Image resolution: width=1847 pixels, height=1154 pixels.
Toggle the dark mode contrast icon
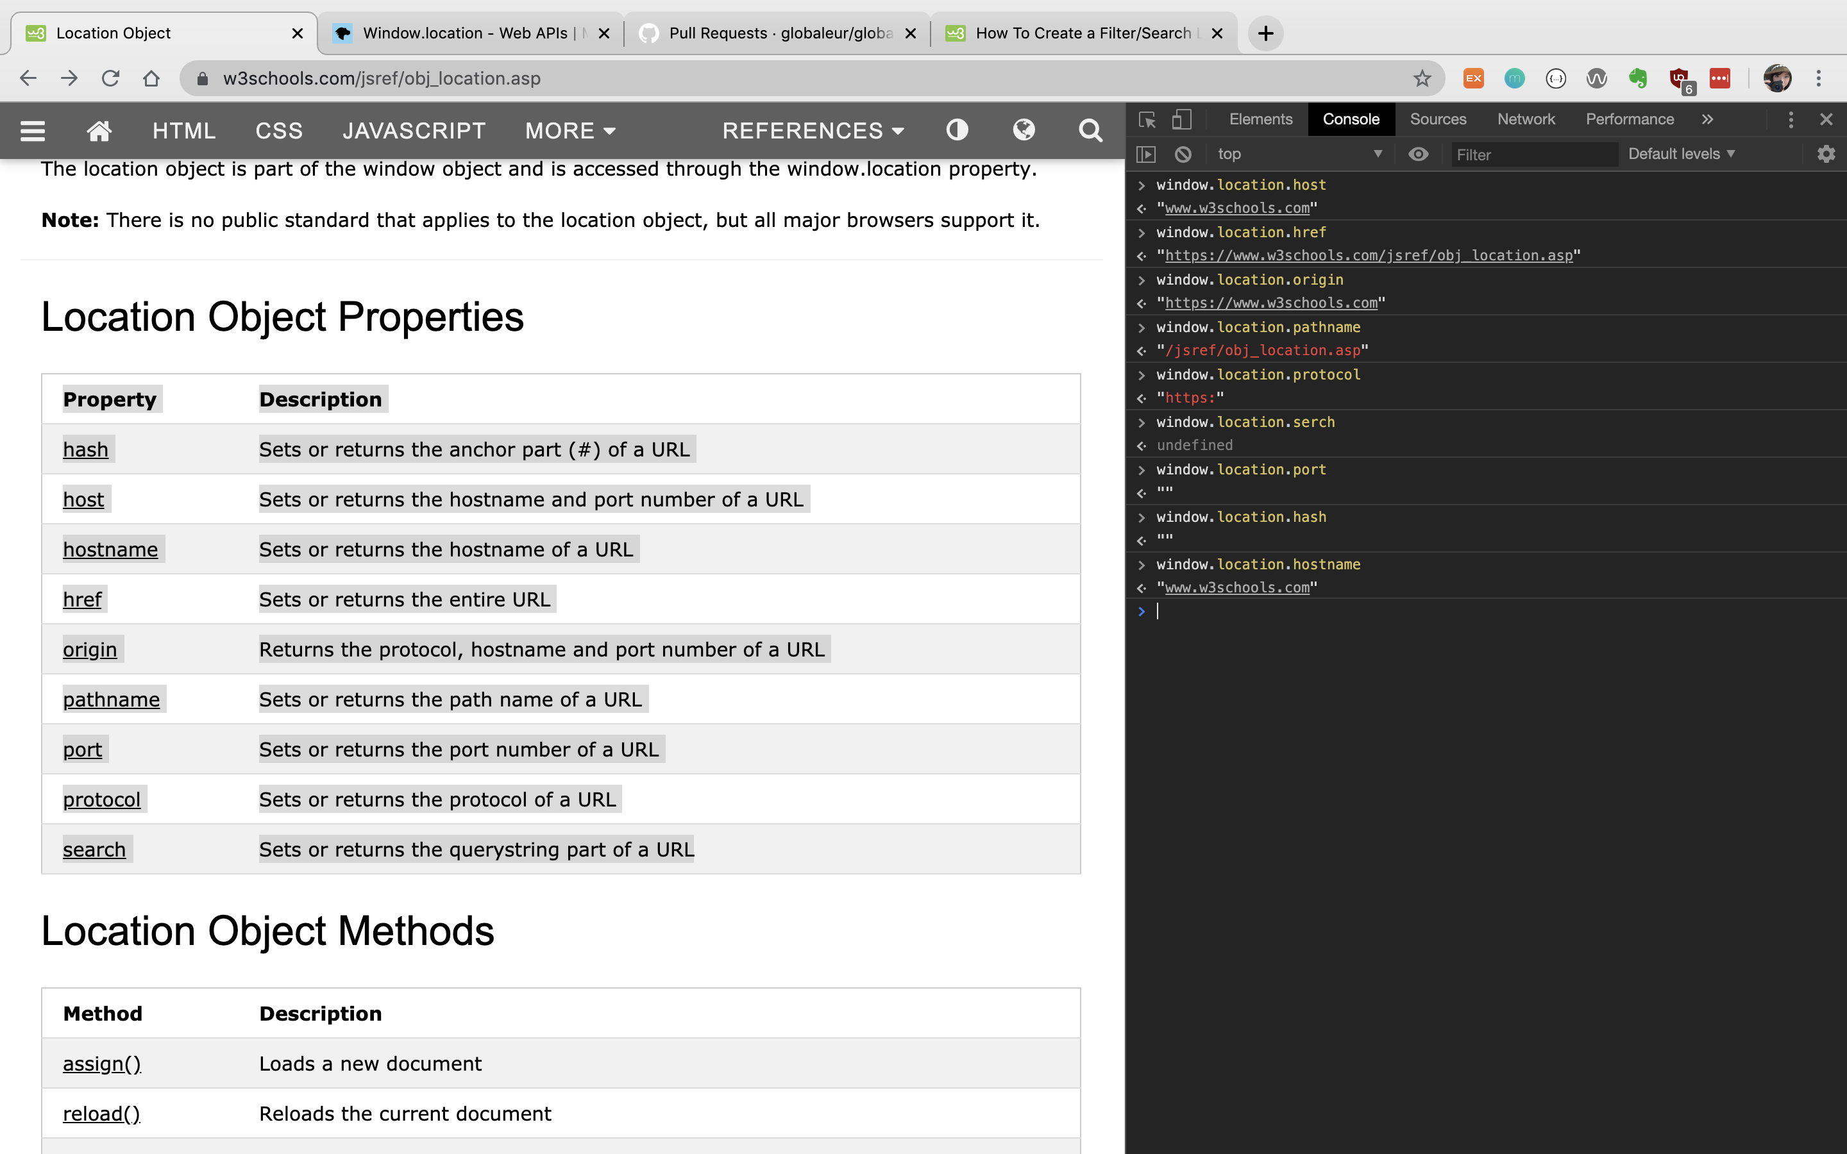click(957, 130)
